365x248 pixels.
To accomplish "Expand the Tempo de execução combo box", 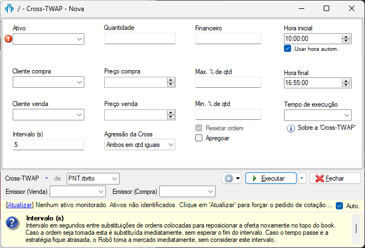I will pos(347,115).
